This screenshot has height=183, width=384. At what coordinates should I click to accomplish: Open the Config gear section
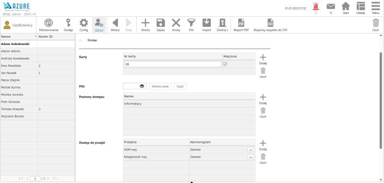(x=84, y=25)
